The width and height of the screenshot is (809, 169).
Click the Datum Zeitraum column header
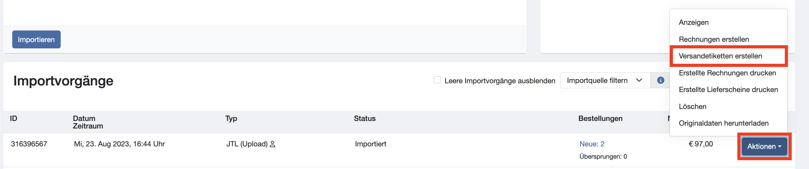88,122
